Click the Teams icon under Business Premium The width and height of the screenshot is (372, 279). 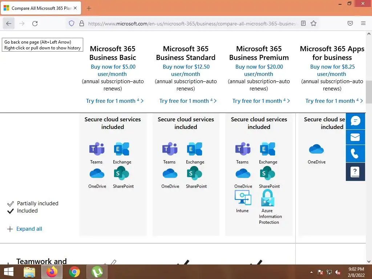coord(243,149)
